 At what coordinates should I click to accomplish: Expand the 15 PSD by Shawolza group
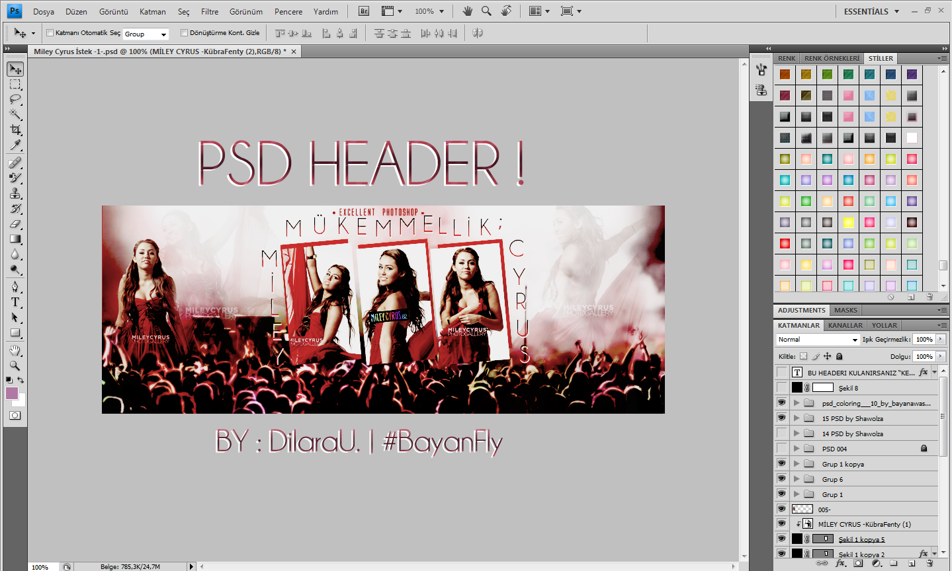[797, 418]
